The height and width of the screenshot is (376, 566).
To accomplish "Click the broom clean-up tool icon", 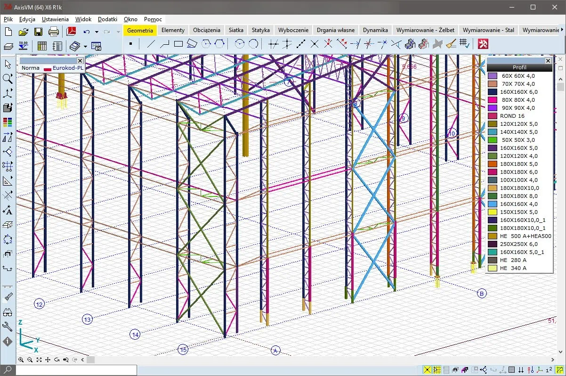I will click(x=451, y=44).
